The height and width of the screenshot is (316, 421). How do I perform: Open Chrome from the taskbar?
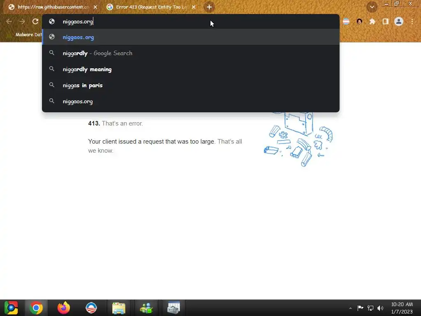click(36, 308)
